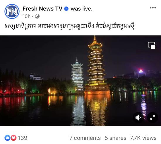161x144 pixels.
Task: Click the 7,7K views count
Action: 143,138
